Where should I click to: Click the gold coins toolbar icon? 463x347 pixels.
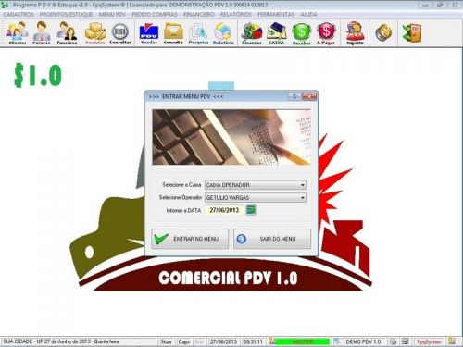tap(383, 32)
